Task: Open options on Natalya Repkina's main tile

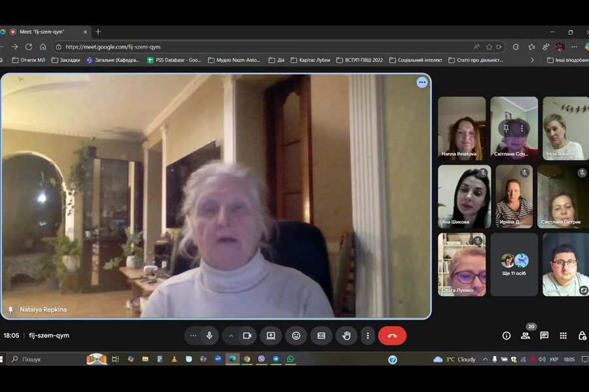Action: point(422,82)
